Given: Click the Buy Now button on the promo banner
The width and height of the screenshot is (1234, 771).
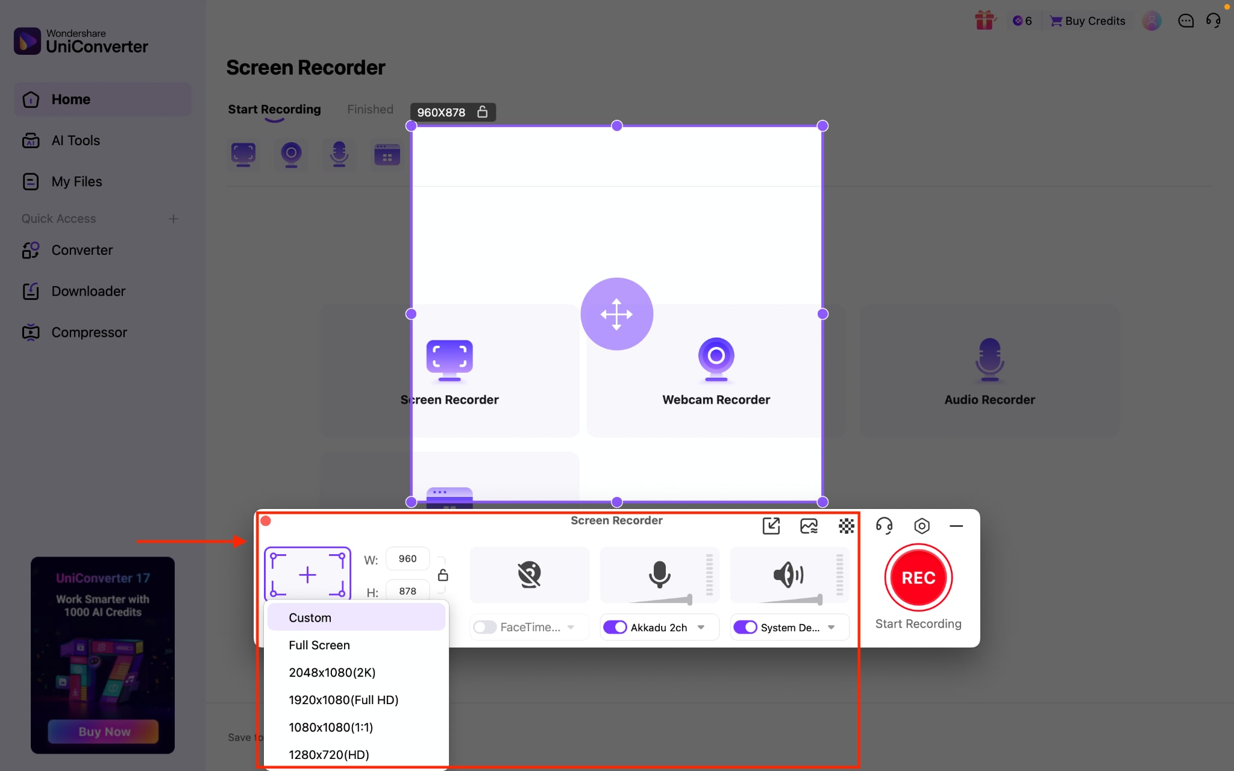Looking at the screenshot, I should [x=103, y=731].
